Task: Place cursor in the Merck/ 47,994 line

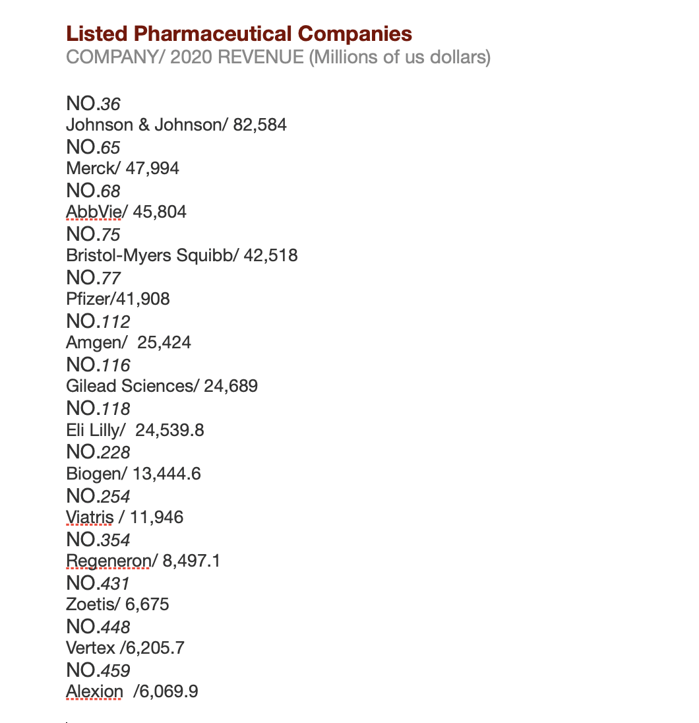Action: click(x=123, y=168)
